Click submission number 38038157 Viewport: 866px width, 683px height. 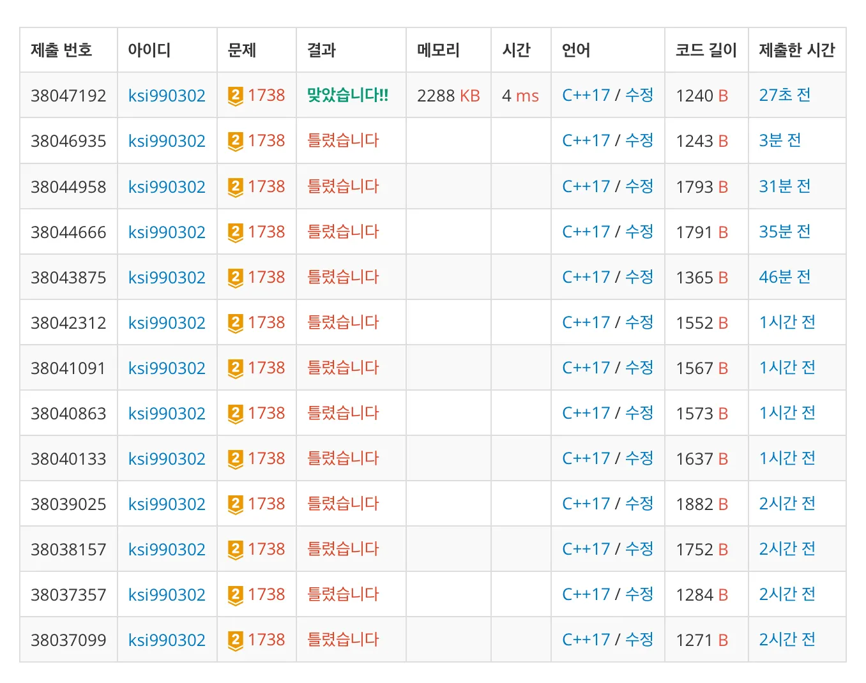coord(68,550)
